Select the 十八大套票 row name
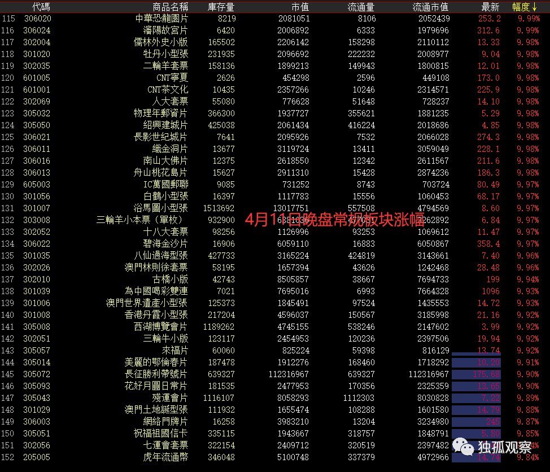 coord(165,232)
